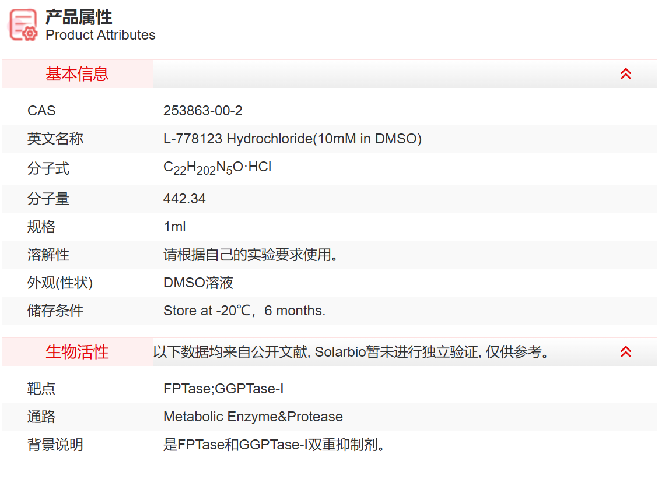The height and width of the screenshot is (479, 665).
Task: Collapse the 基本信息 section with its chevron
Action: [x=626, y=74]
